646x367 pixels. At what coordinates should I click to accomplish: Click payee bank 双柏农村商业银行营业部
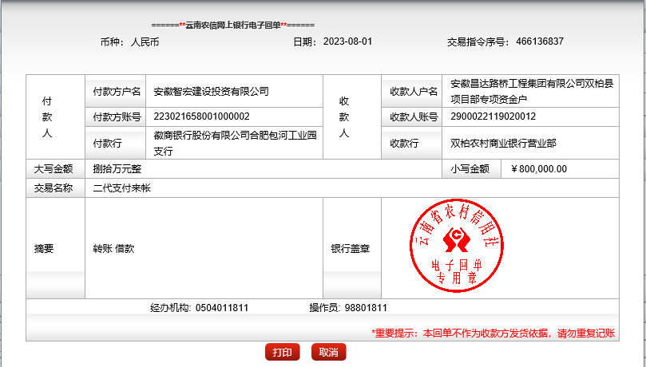click(x=503, y=144)
